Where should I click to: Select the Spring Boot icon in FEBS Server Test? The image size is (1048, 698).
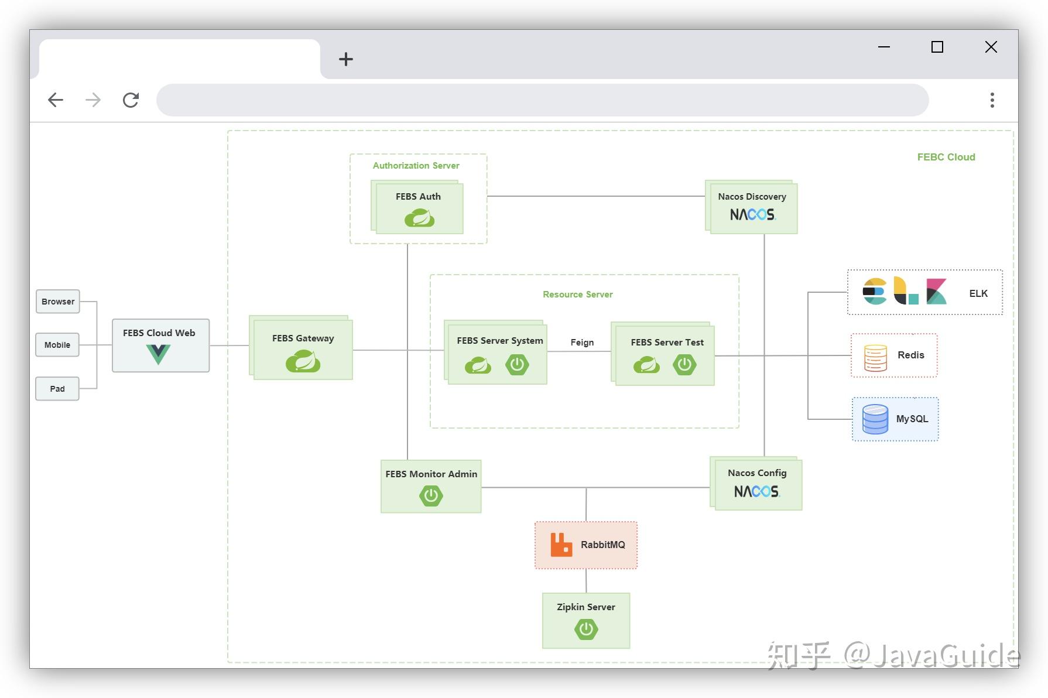tap(685, 364)
